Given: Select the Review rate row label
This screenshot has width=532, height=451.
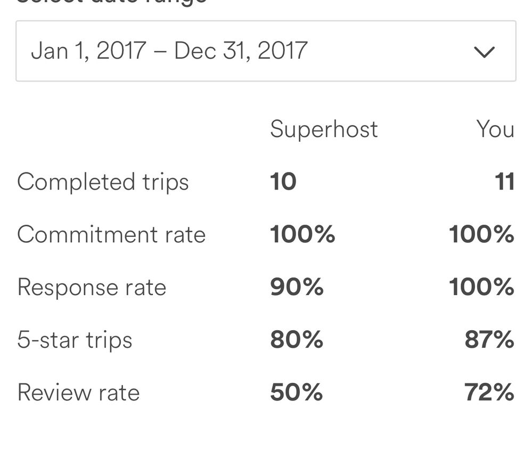Looking at the screenshot, I should point(78,393).
